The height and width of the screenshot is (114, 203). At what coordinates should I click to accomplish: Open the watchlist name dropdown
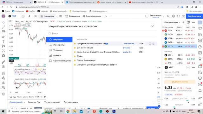(172, 22)
